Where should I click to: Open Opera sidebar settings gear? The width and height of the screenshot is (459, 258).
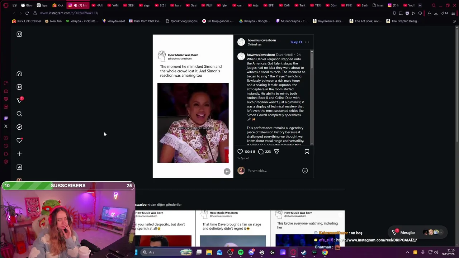click(x=6, y=162)
